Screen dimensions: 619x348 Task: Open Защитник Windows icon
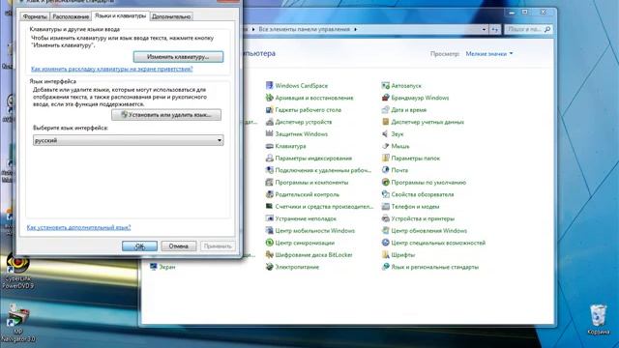(270, 133)
